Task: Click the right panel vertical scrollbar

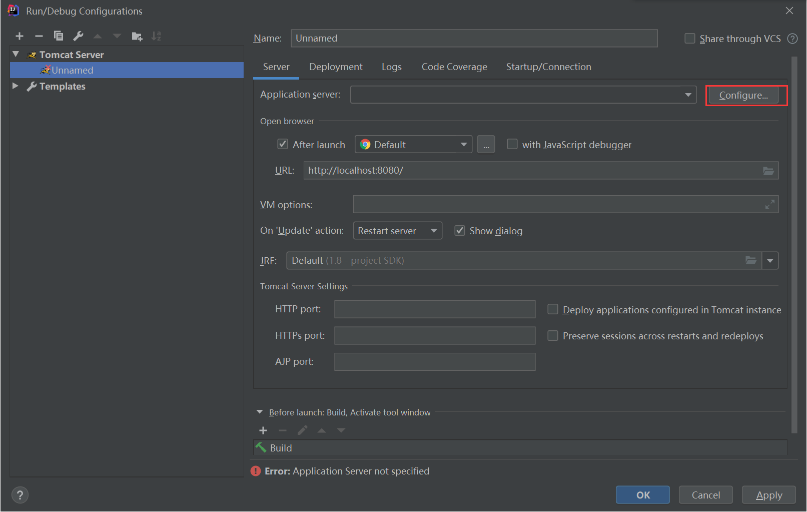Action: (794, 245)
